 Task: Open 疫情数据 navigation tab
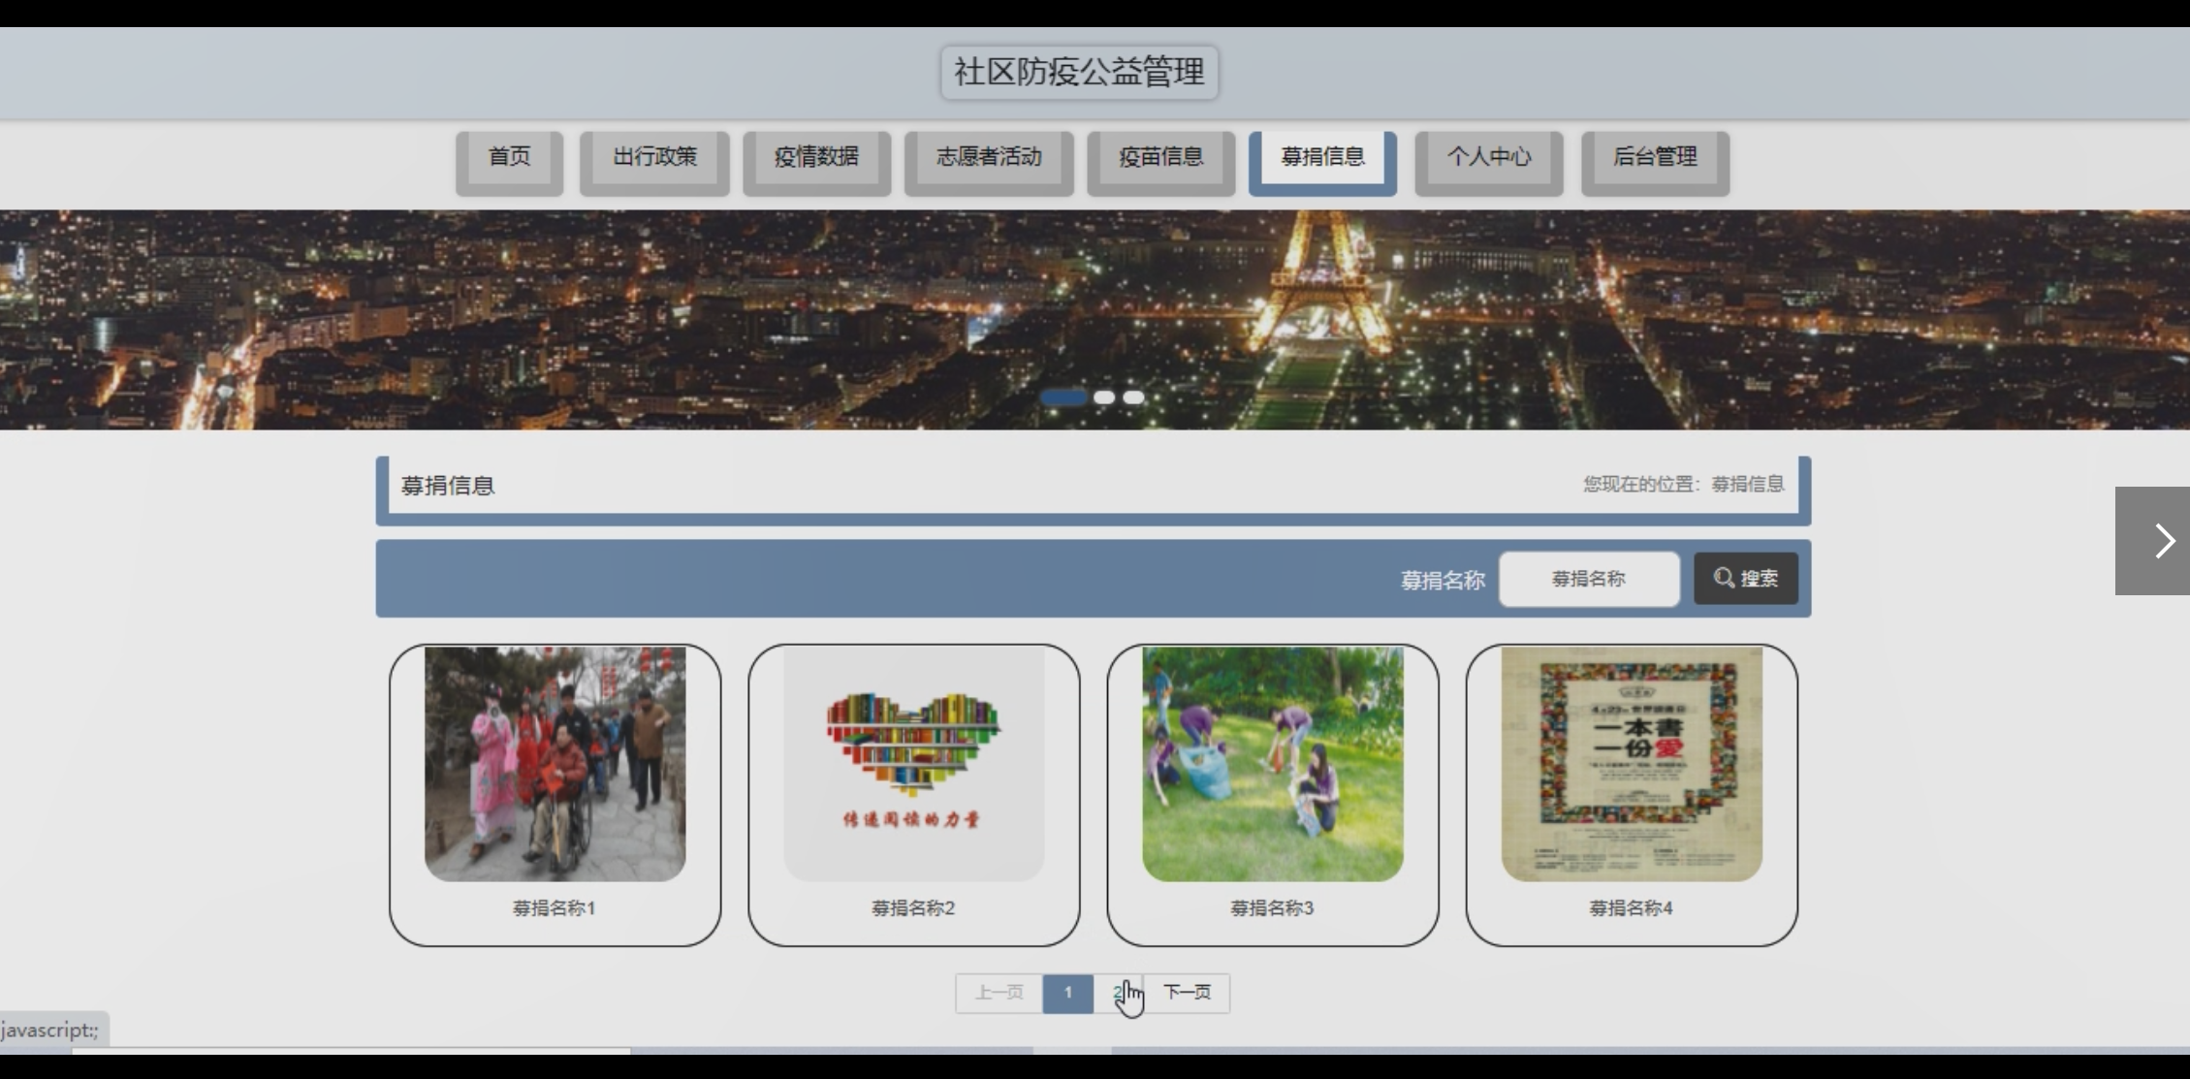click(816, 158)
